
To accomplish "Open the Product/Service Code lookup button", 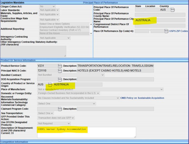I will tap(60, 66).
